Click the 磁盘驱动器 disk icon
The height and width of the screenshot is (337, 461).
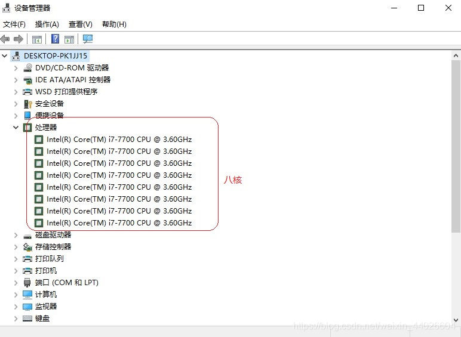point(27,236)
